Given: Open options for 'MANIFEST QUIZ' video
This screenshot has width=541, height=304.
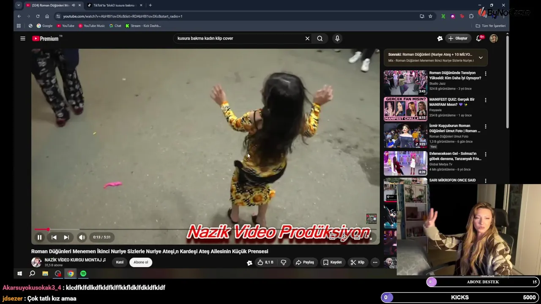Looking at the screenshot, I should [x=485, y=100].
